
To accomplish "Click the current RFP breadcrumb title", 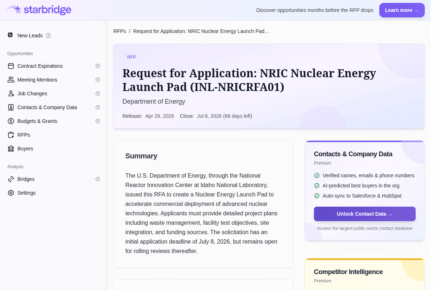I will (x=201, y=31).
